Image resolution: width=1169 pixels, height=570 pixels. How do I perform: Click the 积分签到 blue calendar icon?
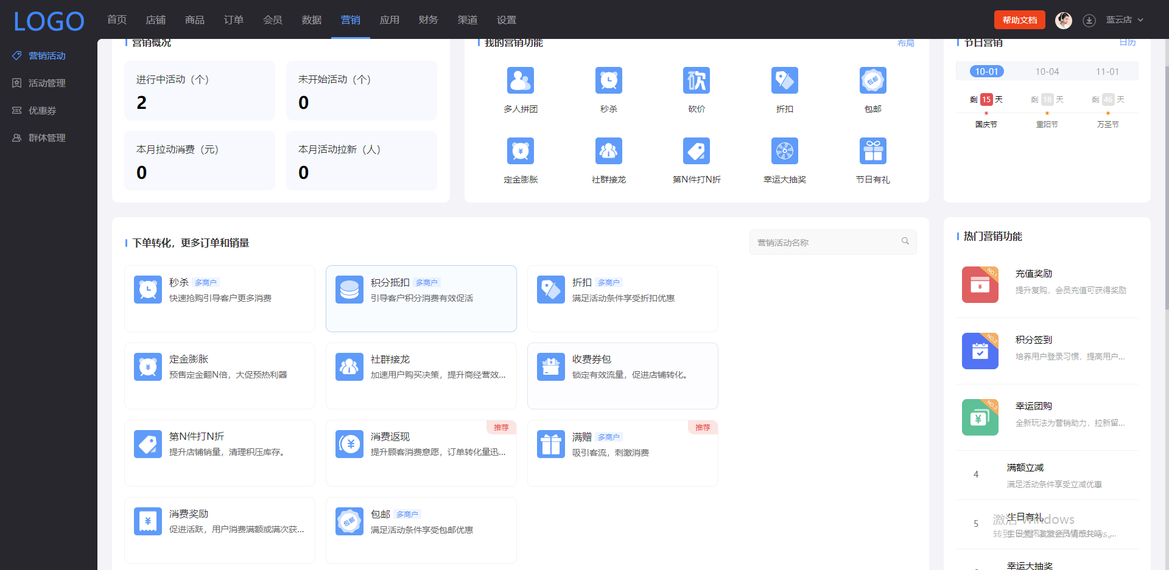pos(980,351)
